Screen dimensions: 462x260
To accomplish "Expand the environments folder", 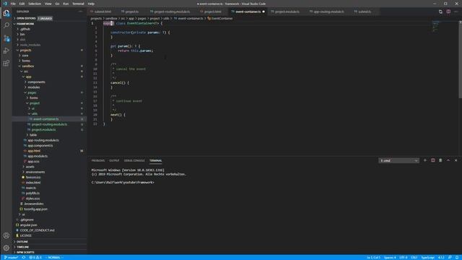I will click(35, 172).
